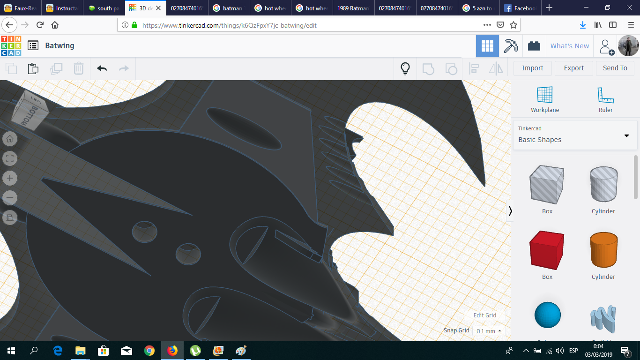Click the browser Back button
640x360 pixels.
(x=10, y=25)
